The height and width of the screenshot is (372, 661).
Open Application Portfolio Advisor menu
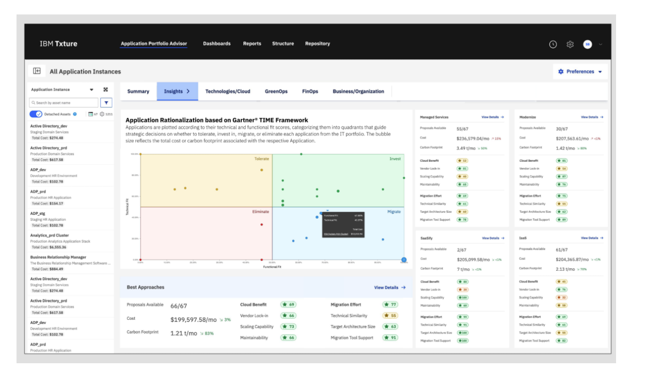[x=154, y=44]
